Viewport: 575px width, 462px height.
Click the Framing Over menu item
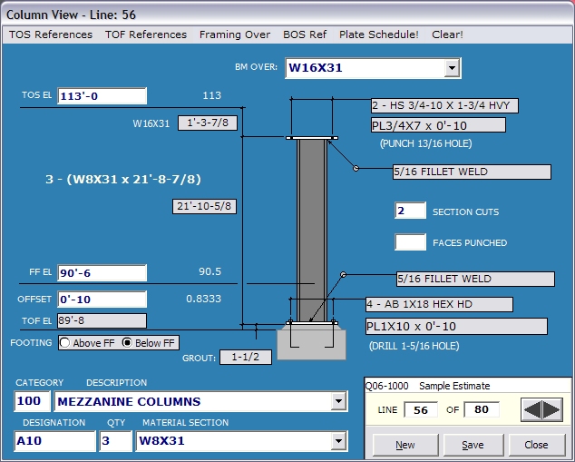(235, 34)
